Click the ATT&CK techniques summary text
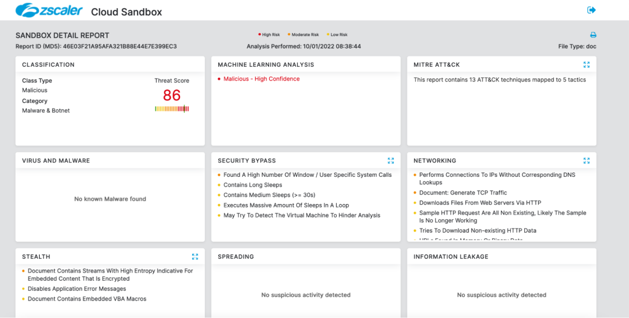The image size is (629, 318). [500, 80]
